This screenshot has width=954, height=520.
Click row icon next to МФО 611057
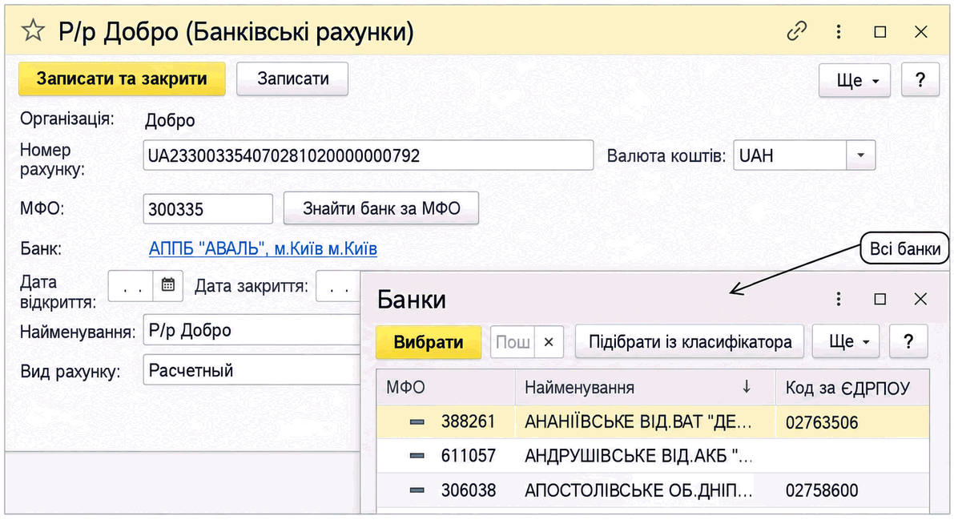(x=417, y=455)
